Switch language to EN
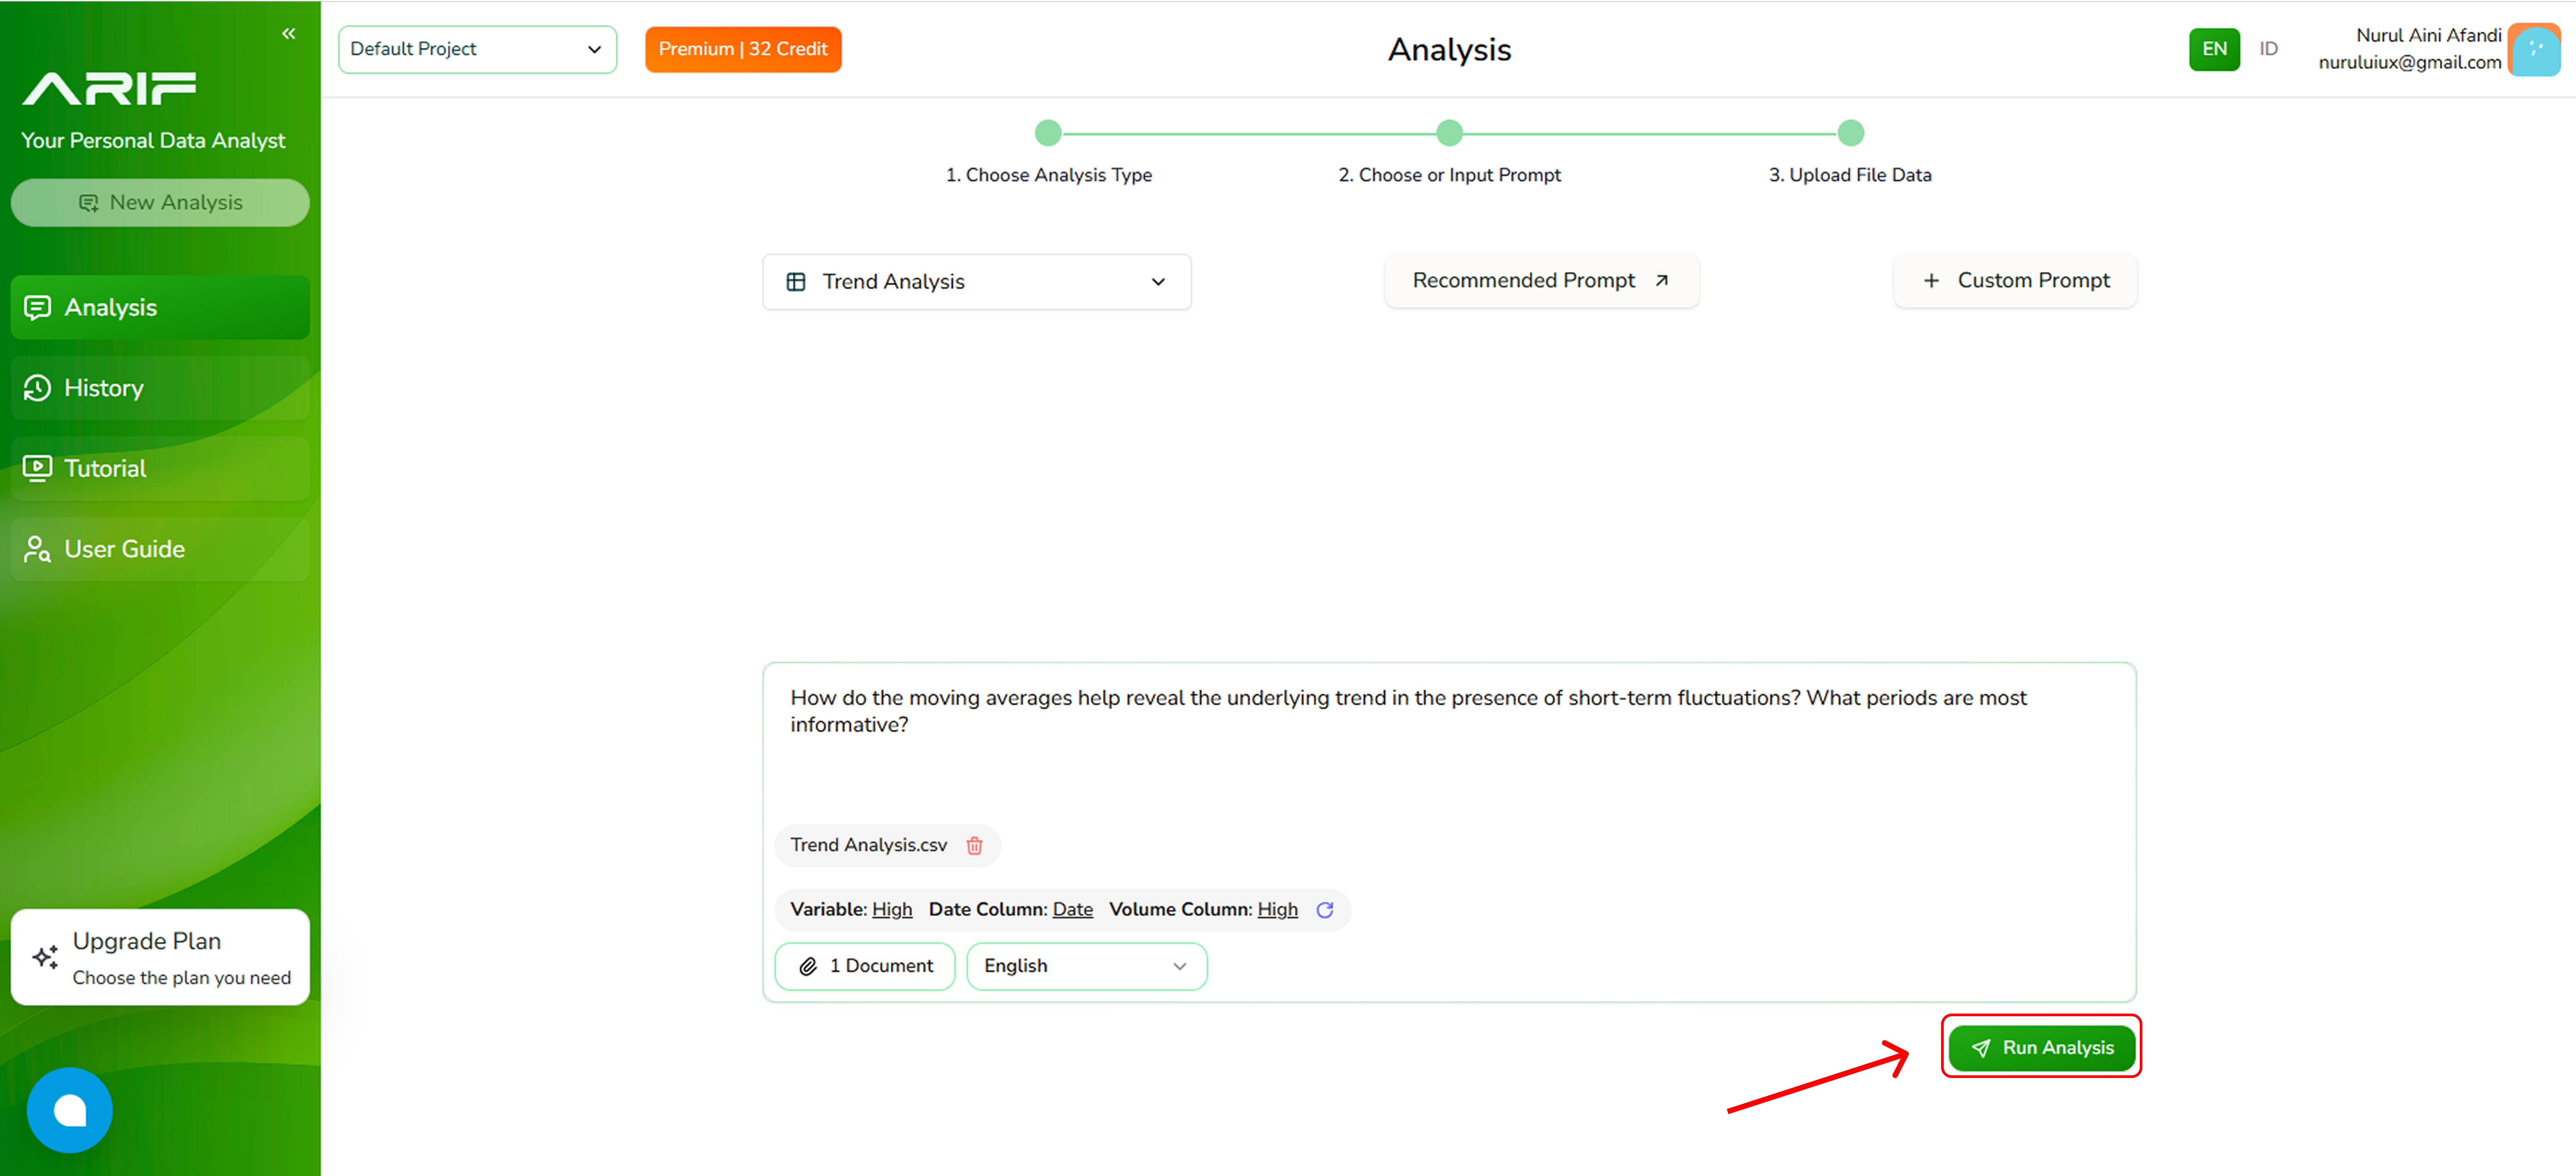Viewport: 2576px width, 1176px height. point(2214,49)
